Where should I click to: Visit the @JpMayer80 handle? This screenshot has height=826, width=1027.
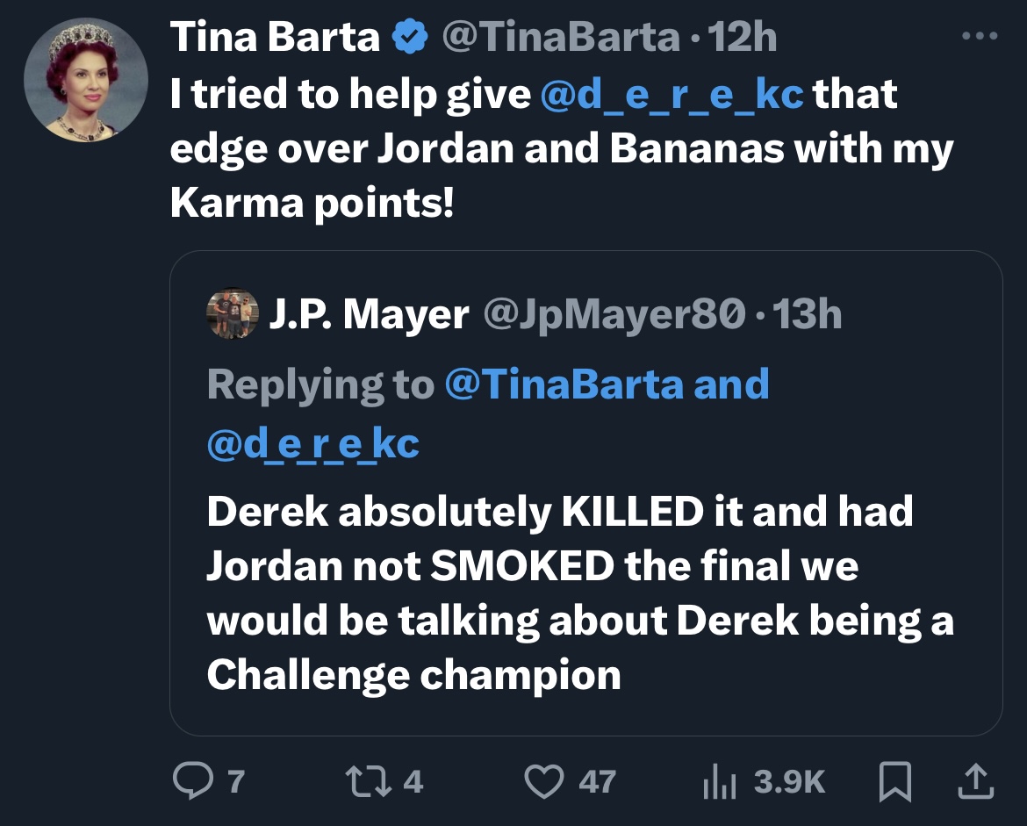coord(614,313)
